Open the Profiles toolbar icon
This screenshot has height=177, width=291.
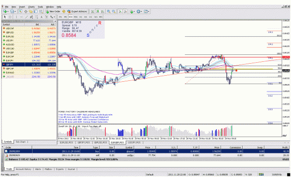pyautogui.click(x=12, y=12)
